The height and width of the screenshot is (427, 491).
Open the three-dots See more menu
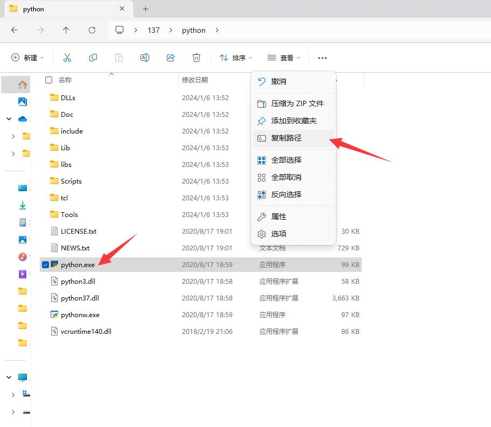[322, 58]
